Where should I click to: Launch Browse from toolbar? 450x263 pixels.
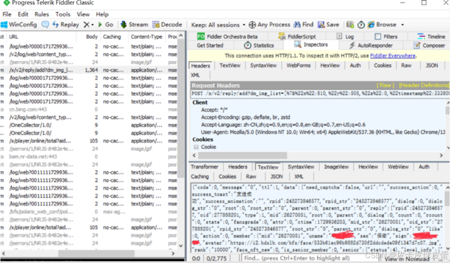382,25
